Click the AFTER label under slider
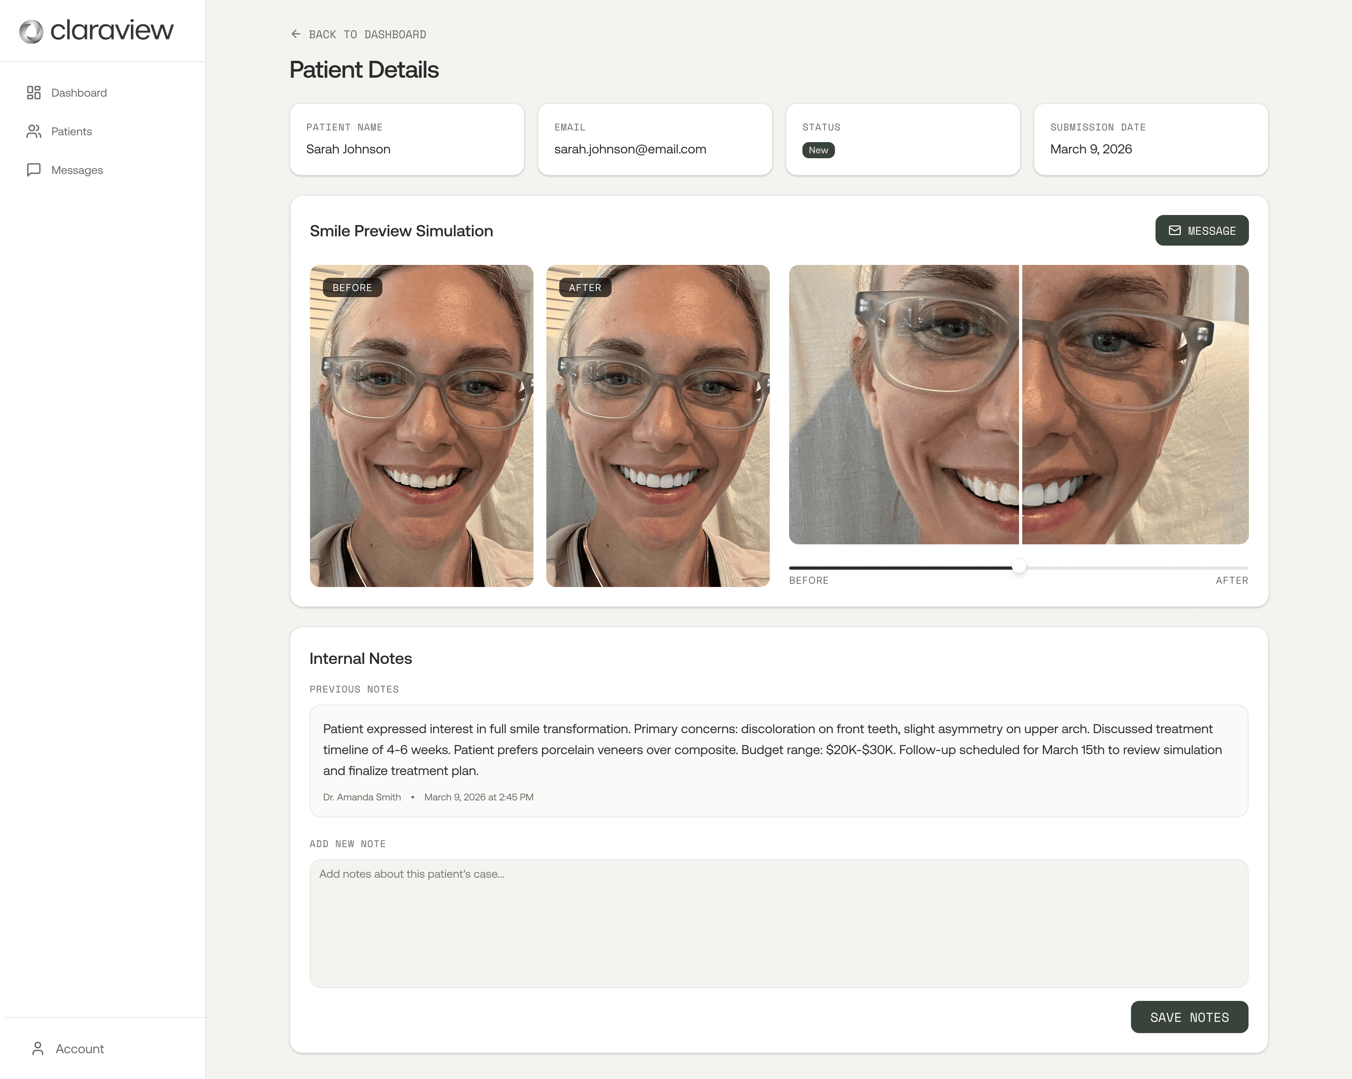This screenshot has width=1352, height=1079. coord(1232,581)
